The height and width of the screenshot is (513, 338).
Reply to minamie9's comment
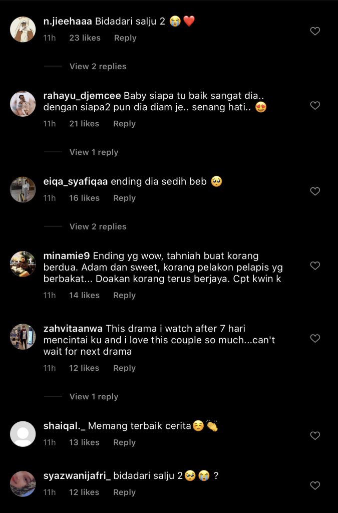click(x=124, y=295)
